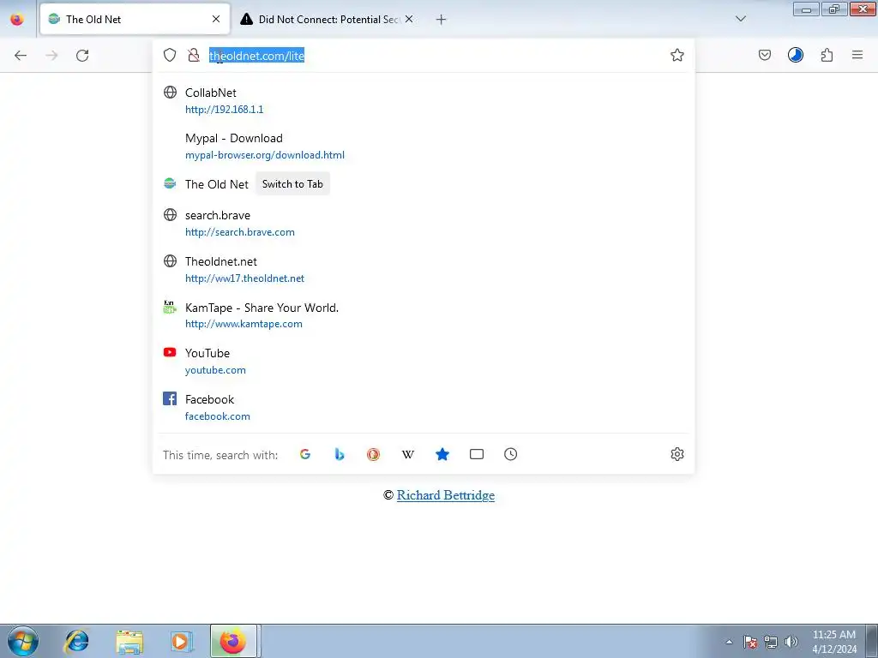Open the mypal-browser.org/download.html URL

(x=265, y=155)
